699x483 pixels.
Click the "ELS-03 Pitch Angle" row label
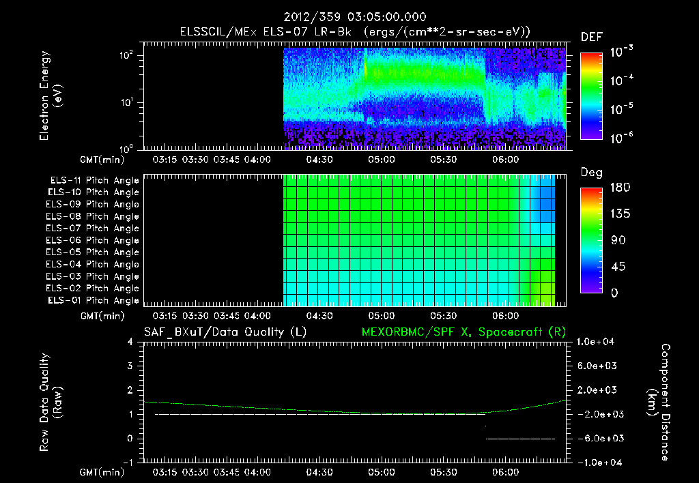coord(92,276)
